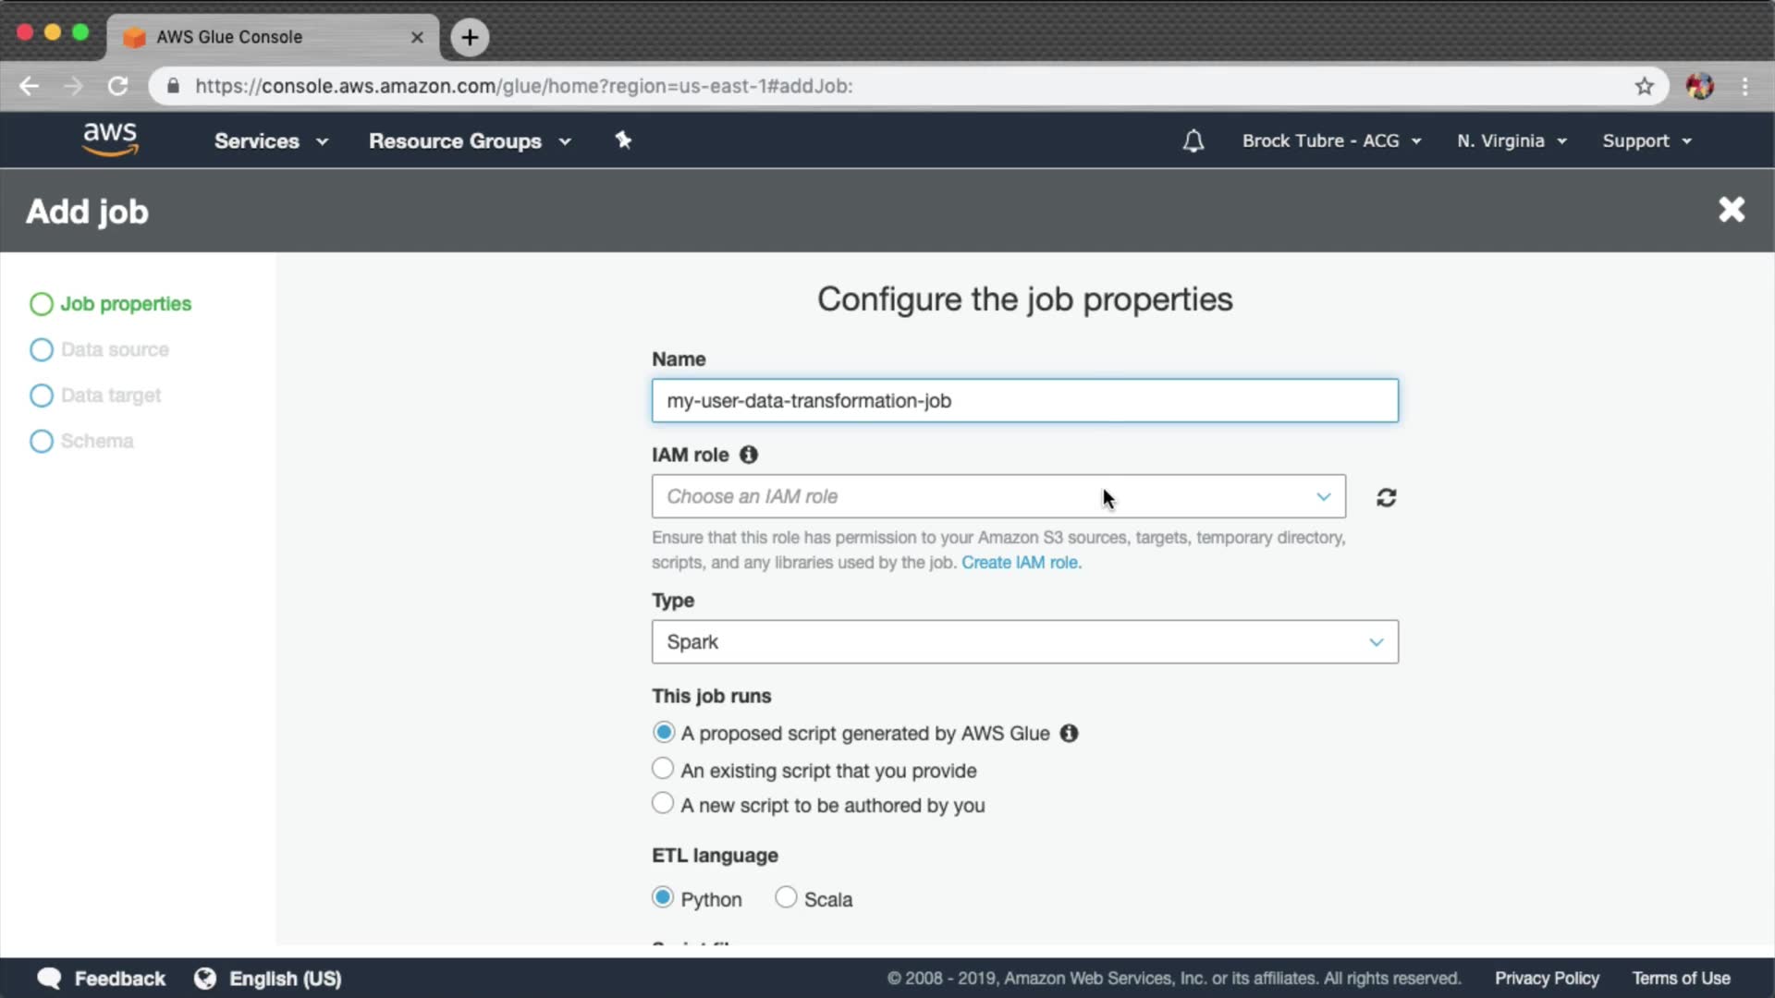Open the 'Choose an IAM role' dropdown
1775x998 pixels.
tap(998, 497)
